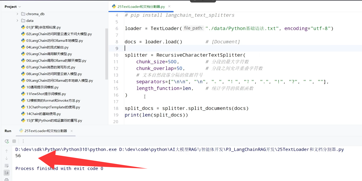The image size is (362, 181).
Task: Open file 12模板类的format和invoke方法.py
Action: 51,101
